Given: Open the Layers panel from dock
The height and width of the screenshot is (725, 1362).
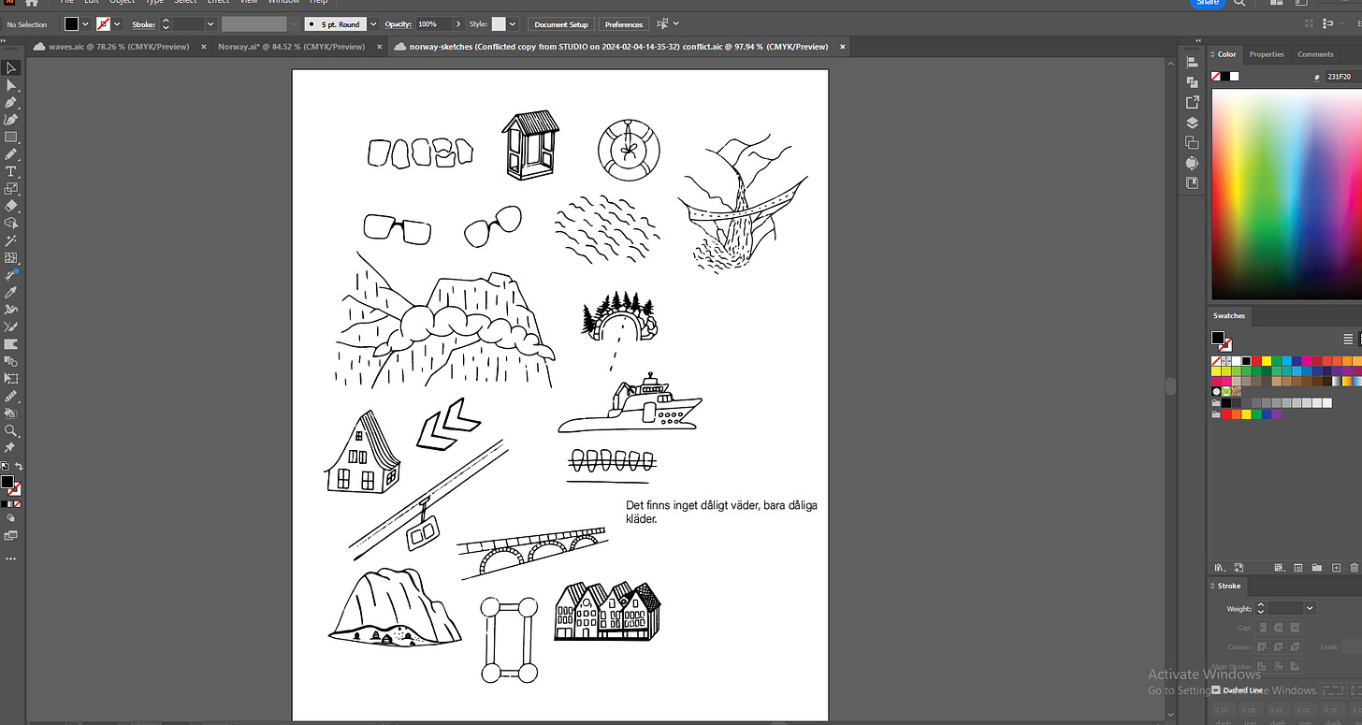Looking at the screenshot, I should (1192, 123).
